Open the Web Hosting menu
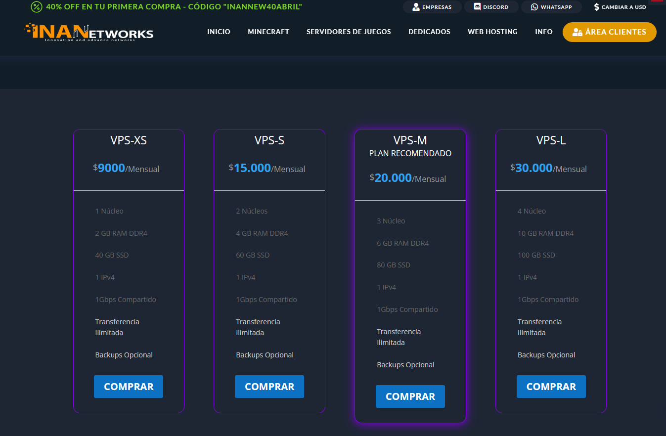This screenshot has height=436, width=666. (x=492, y=32)
